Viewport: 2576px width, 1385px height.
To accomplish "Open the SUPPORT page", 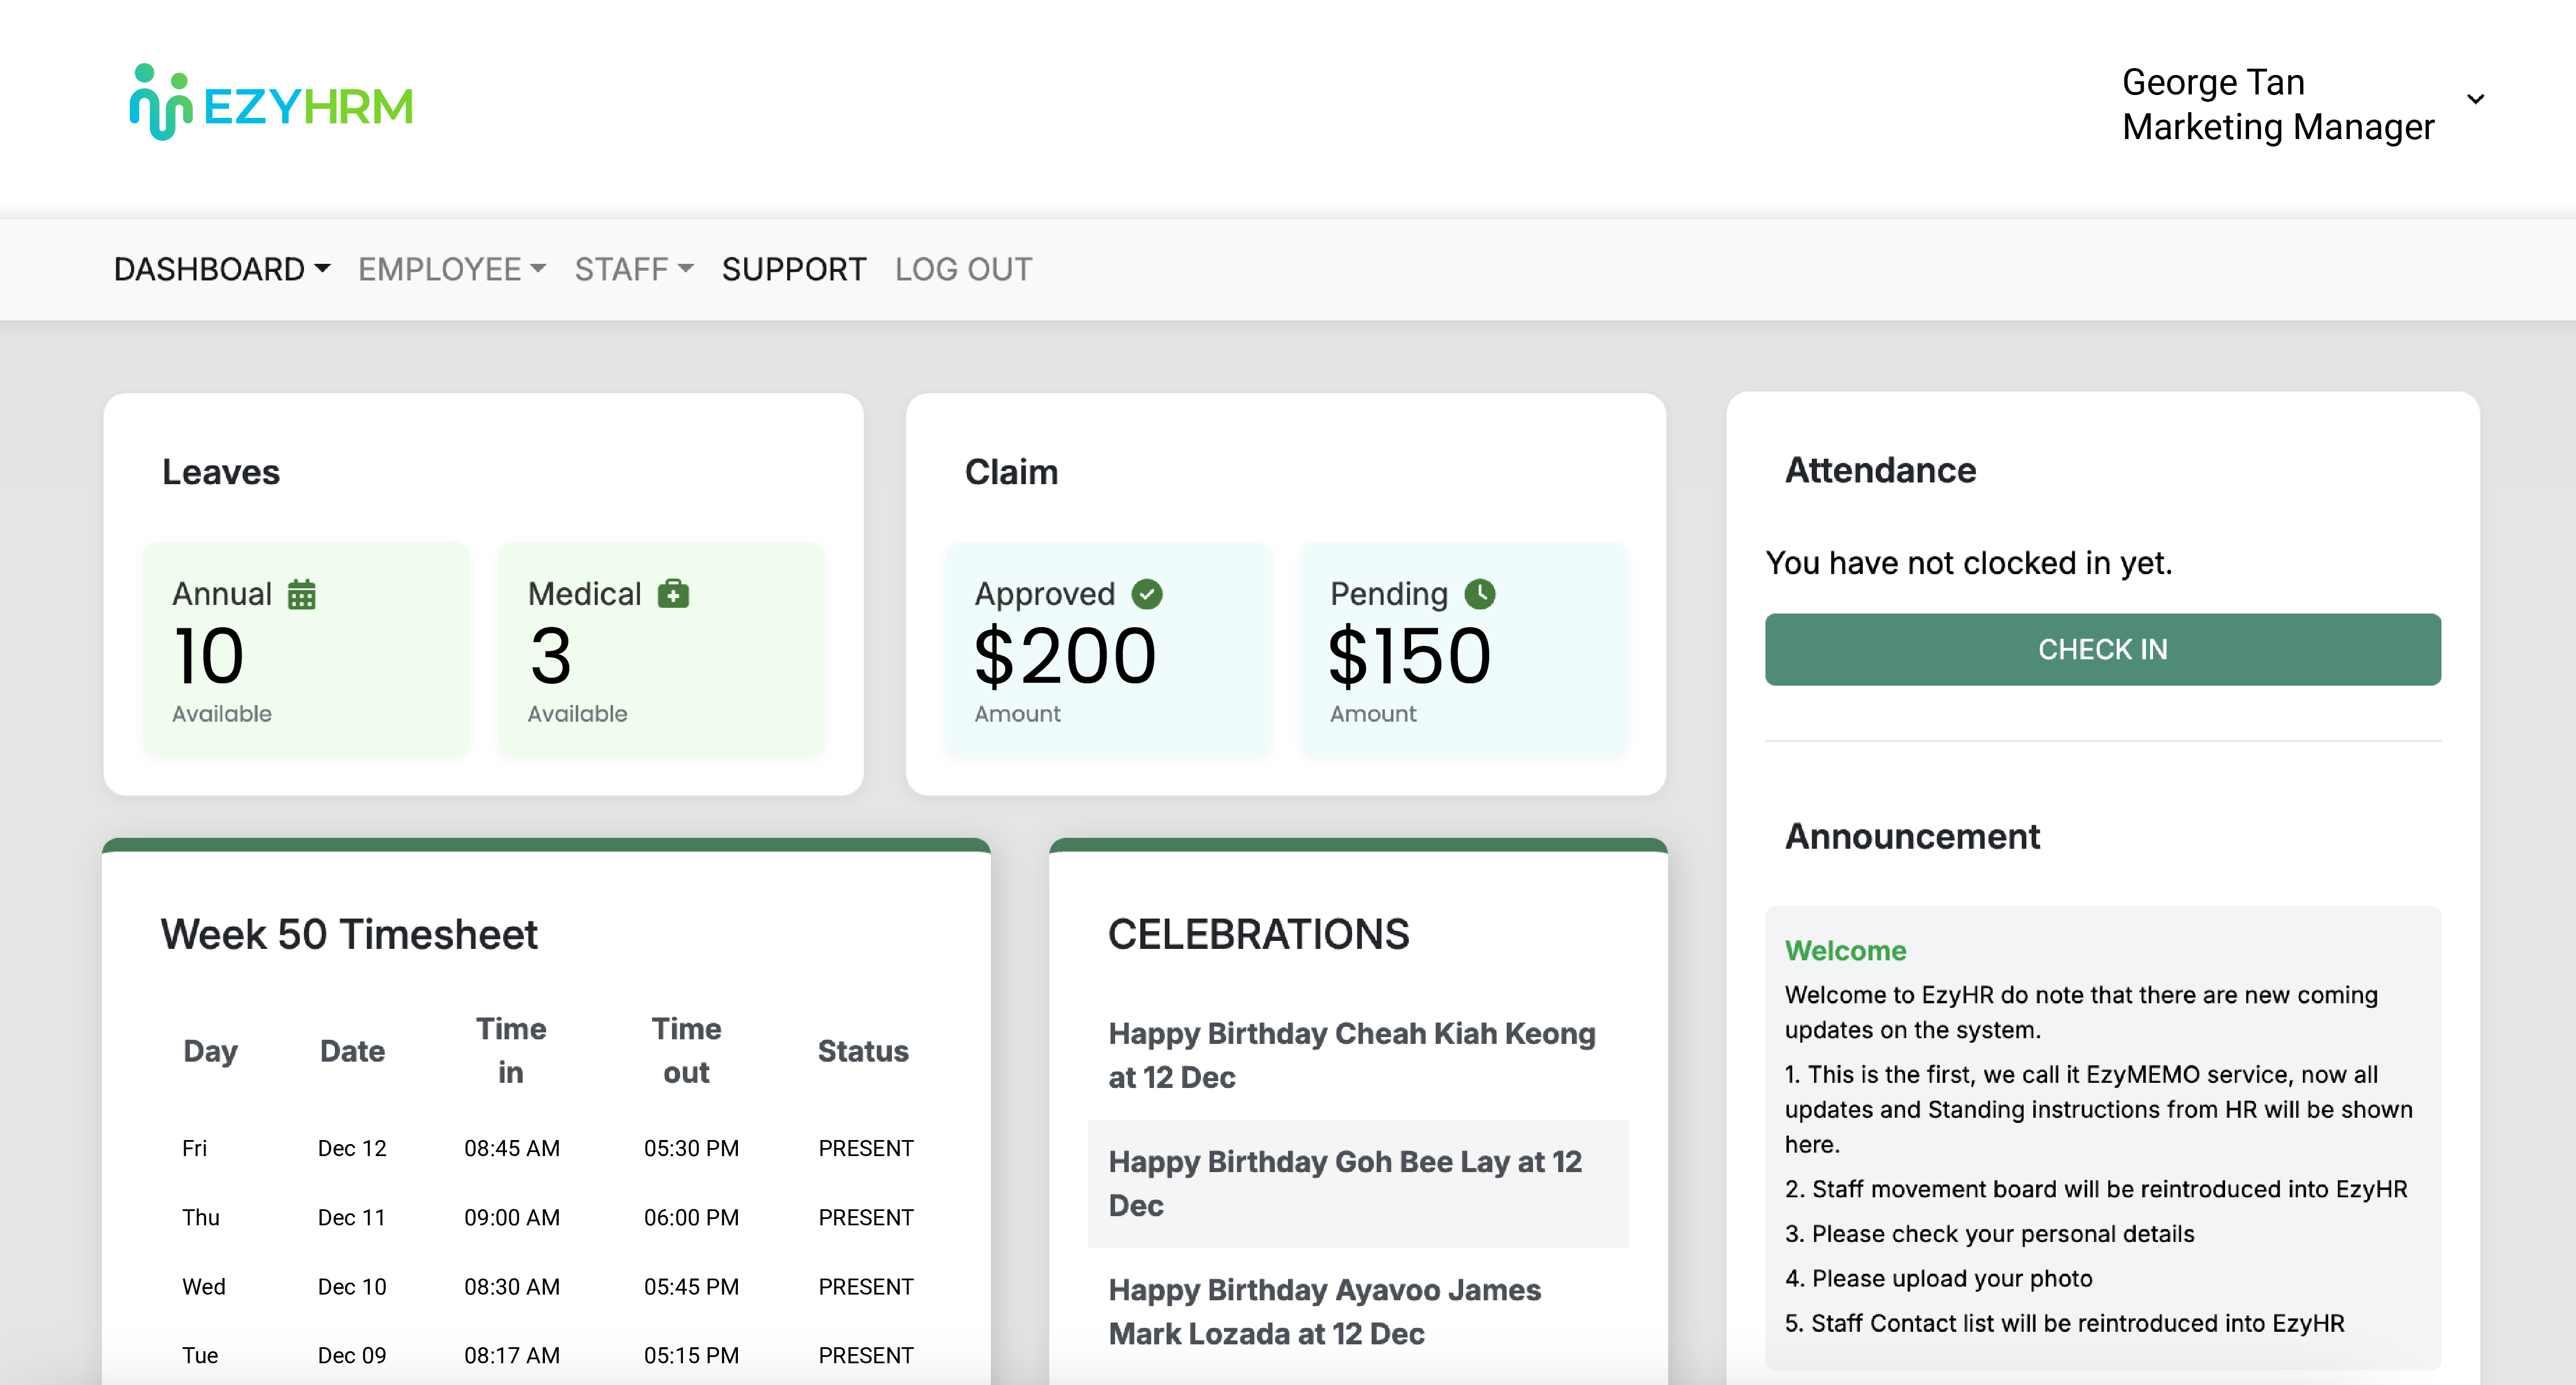I will coord(794,268).
